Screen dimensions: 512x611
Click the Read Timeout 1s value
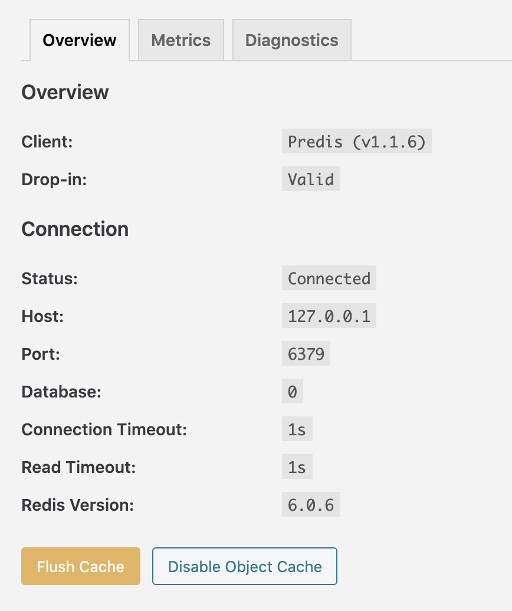[x=297, y=467]
